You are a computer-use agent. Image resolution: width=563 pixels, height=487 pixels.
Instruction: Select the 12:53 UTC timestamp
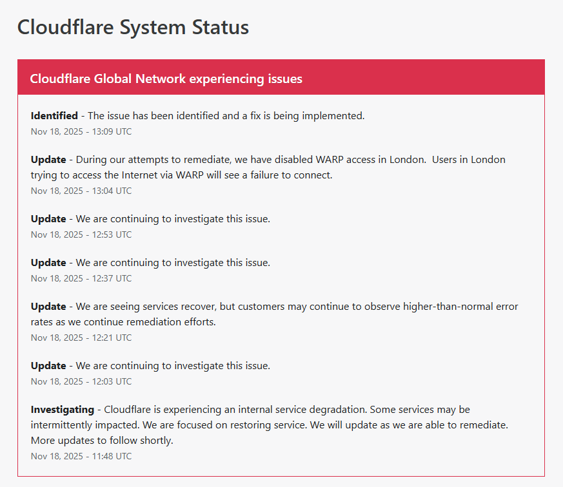(81, 234)
